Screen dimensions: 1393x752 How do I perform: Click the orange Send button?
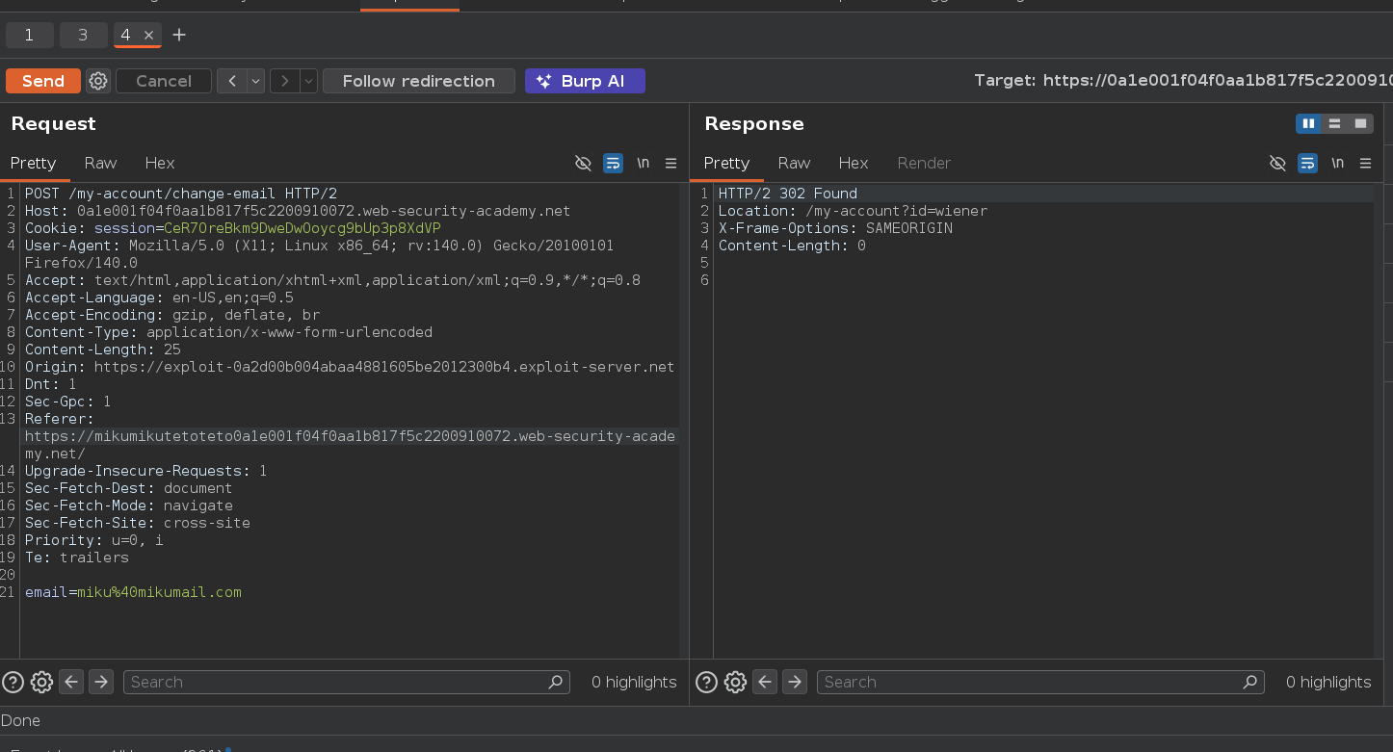43,81
